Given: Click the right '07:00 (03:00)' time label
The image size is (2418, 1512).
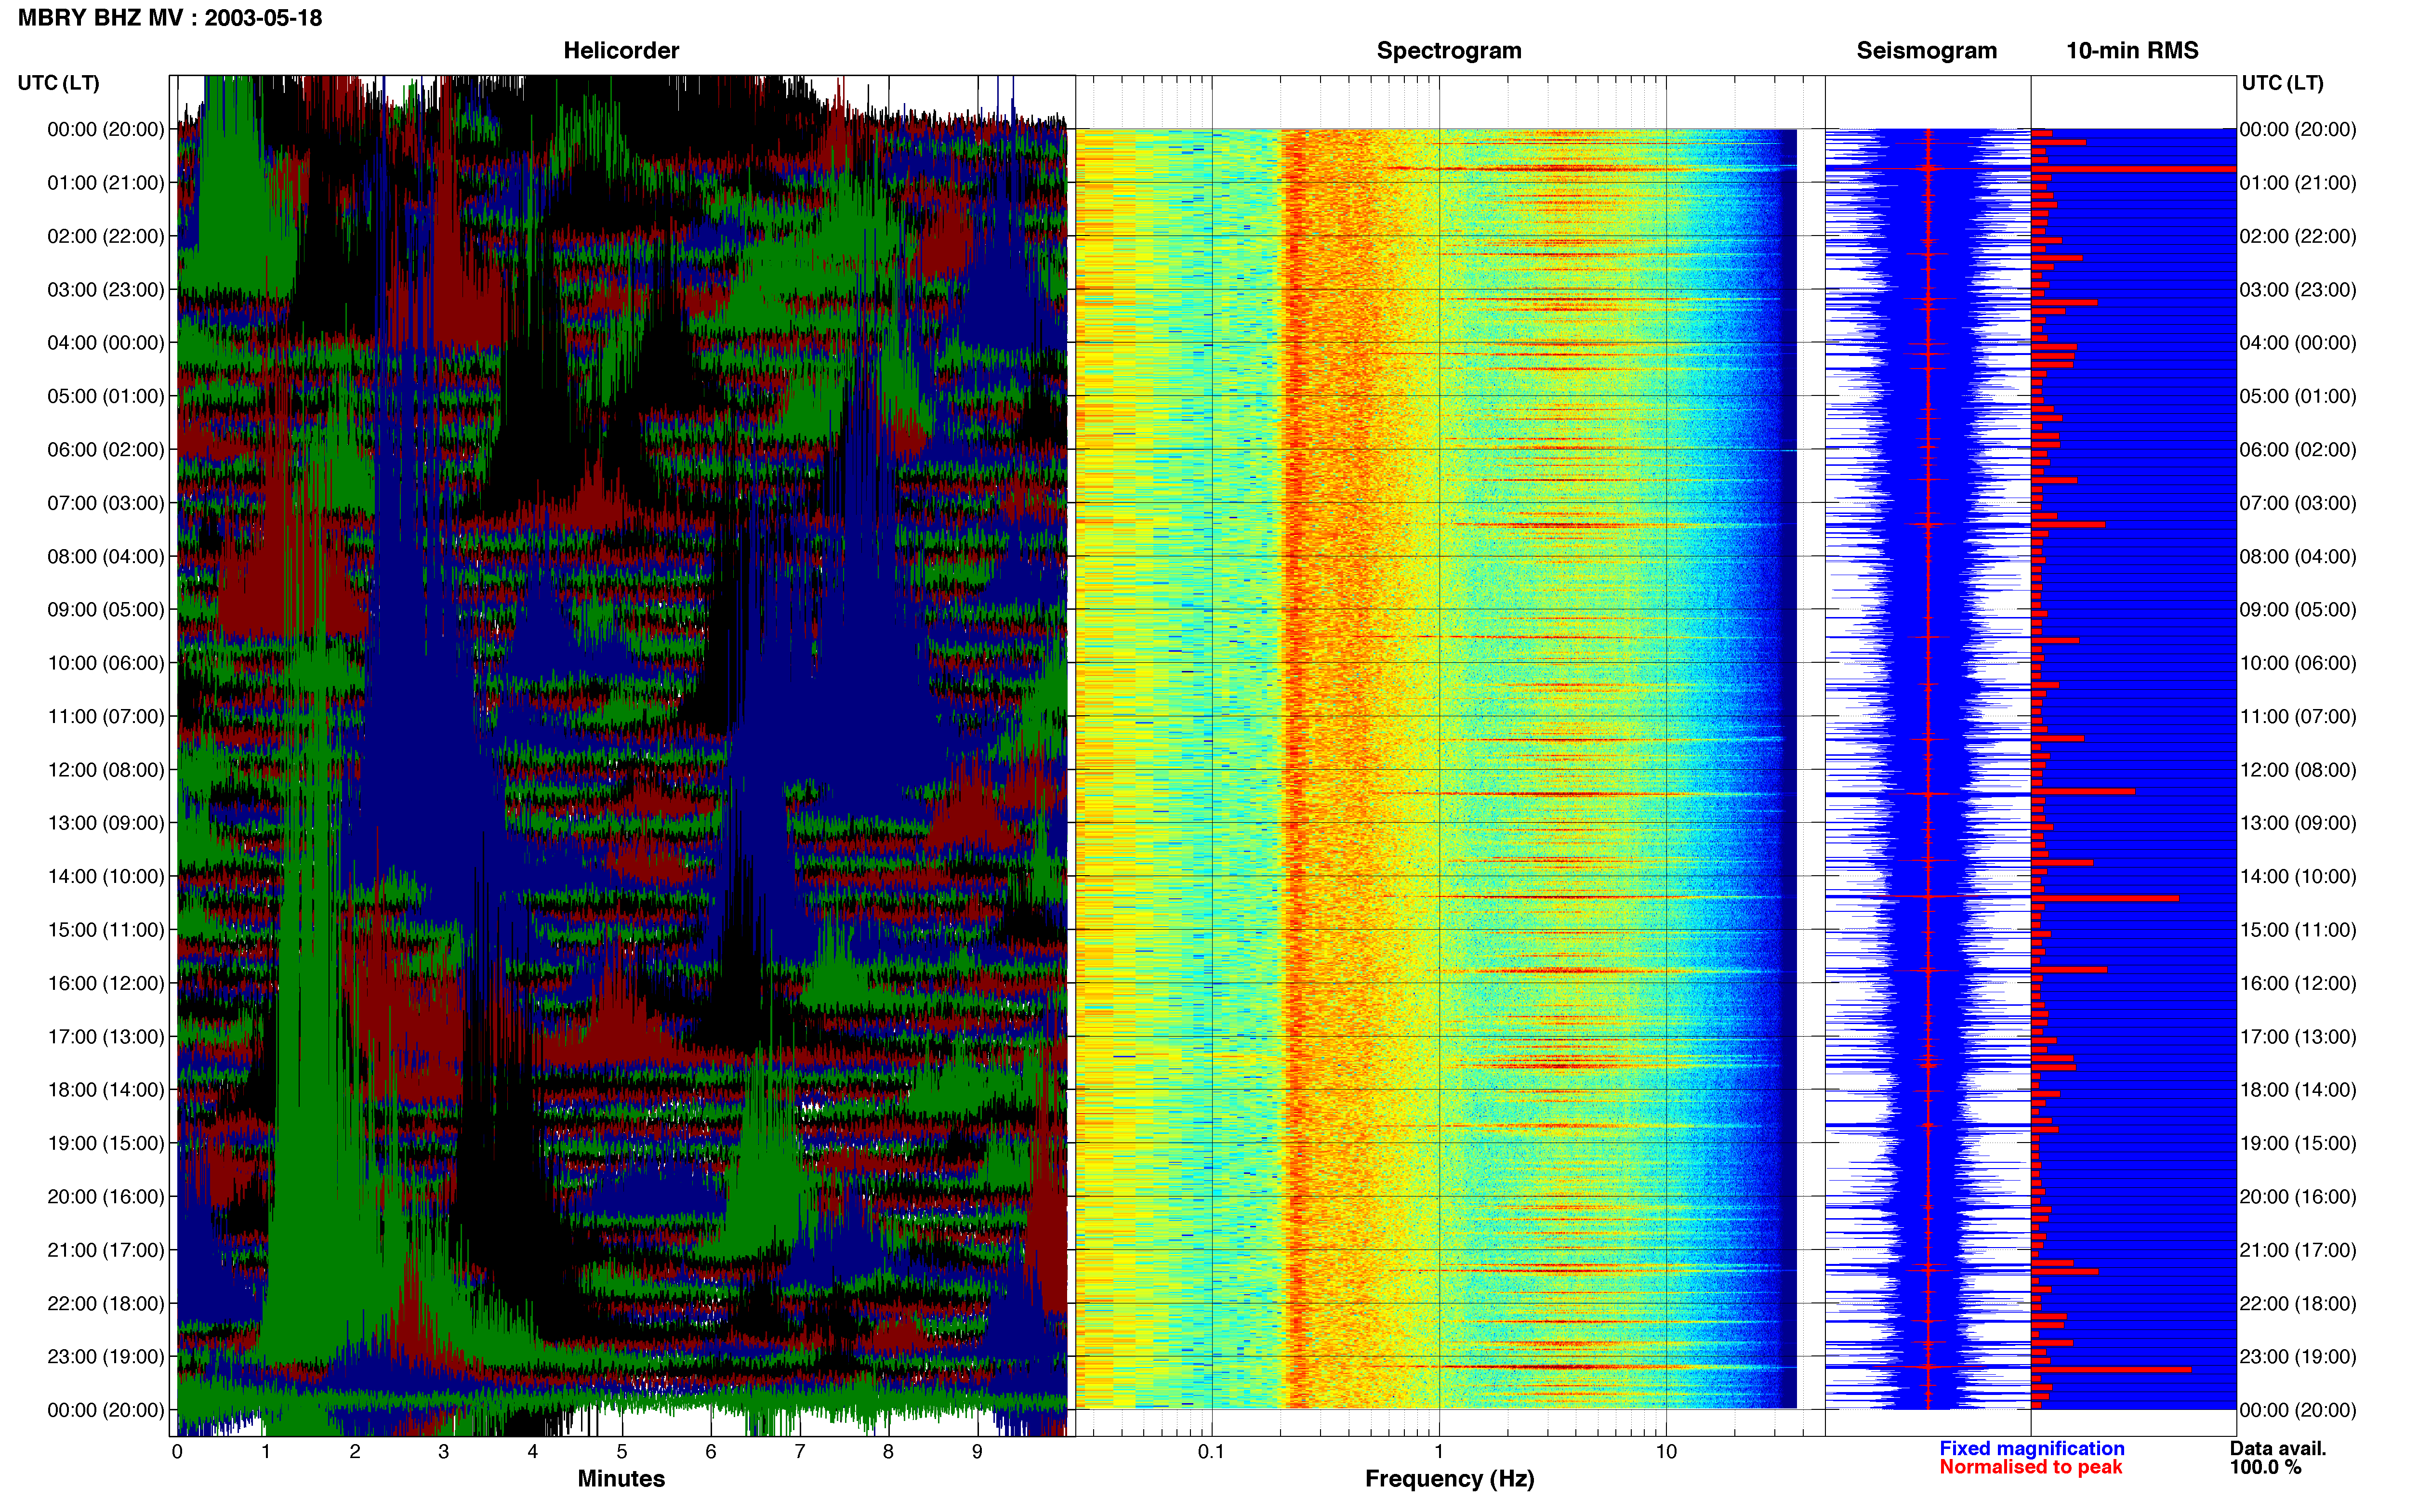Looking at the screenshot, I should pyautogui.click(x=2298, y=503).
